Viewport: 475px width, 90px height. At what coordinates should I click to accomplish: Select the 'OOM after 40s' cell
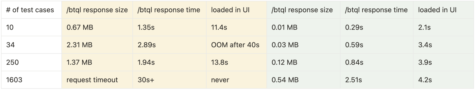236,45
